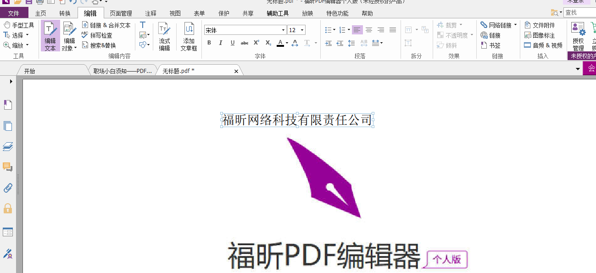Toggle underline formatting
This screenshot has width=596, height=273.
click(233, 43)
